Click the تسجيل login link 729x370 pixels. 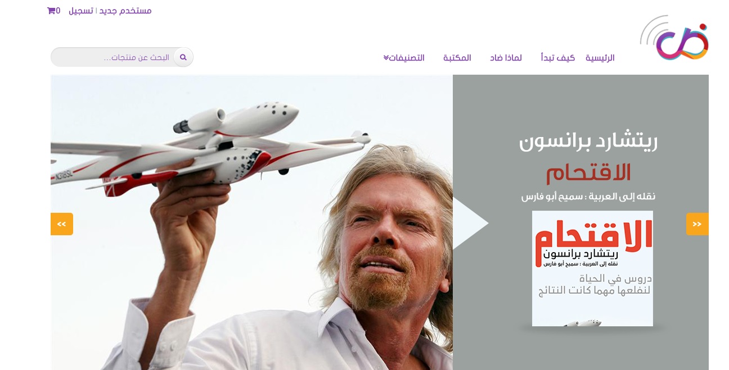pyautogui.click(x=81, y=11)
